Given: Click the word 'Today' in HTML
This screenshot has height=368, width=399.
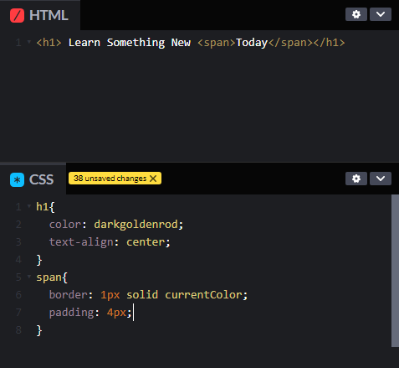Looking at the screenshot, I should pyautogui.click(x=252, y=43).
